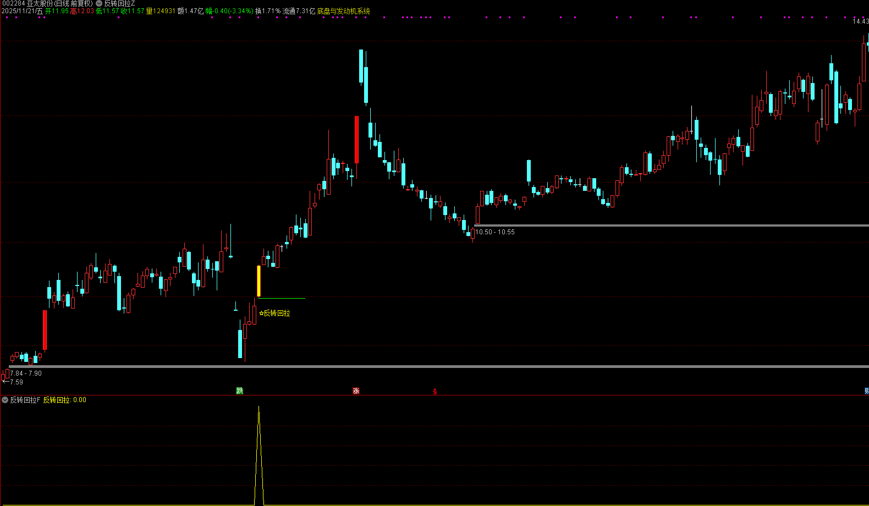
Task: Click the red $ marker icon
Action: tap(435, 392)
